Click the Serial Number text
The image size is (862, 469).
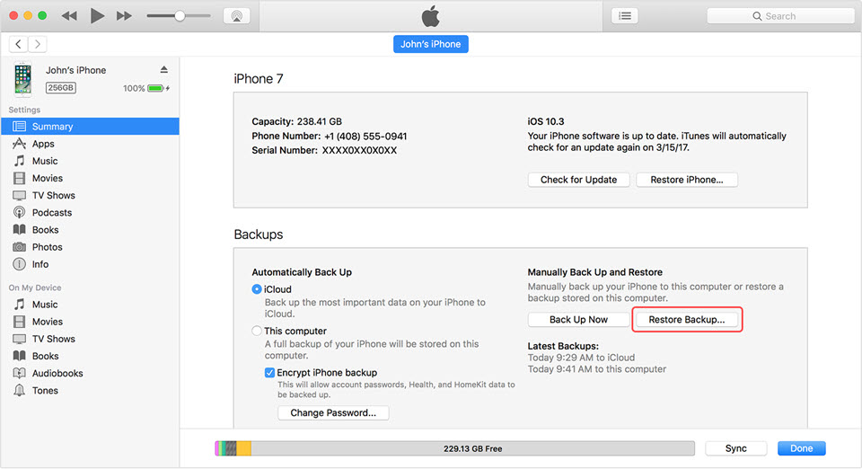pyautogui.click(x=324, y=150)
